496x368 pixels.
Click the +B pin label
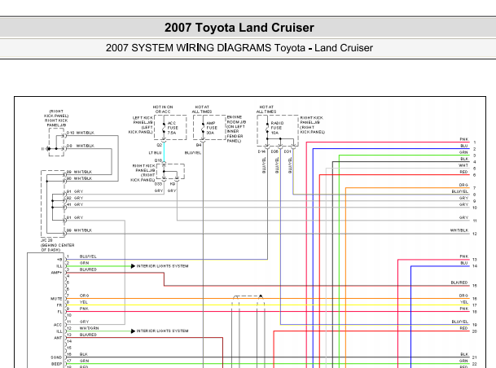pos(59,260)
